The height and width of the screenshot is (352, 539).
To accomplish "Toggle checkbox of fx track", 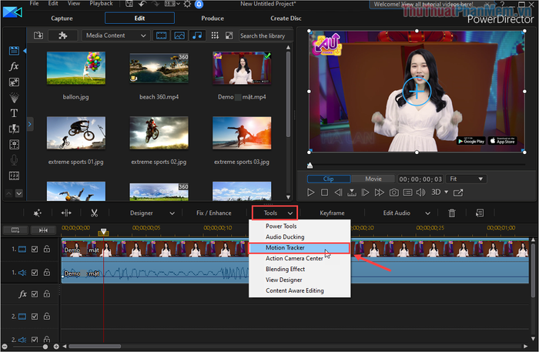I will (35, 294).
